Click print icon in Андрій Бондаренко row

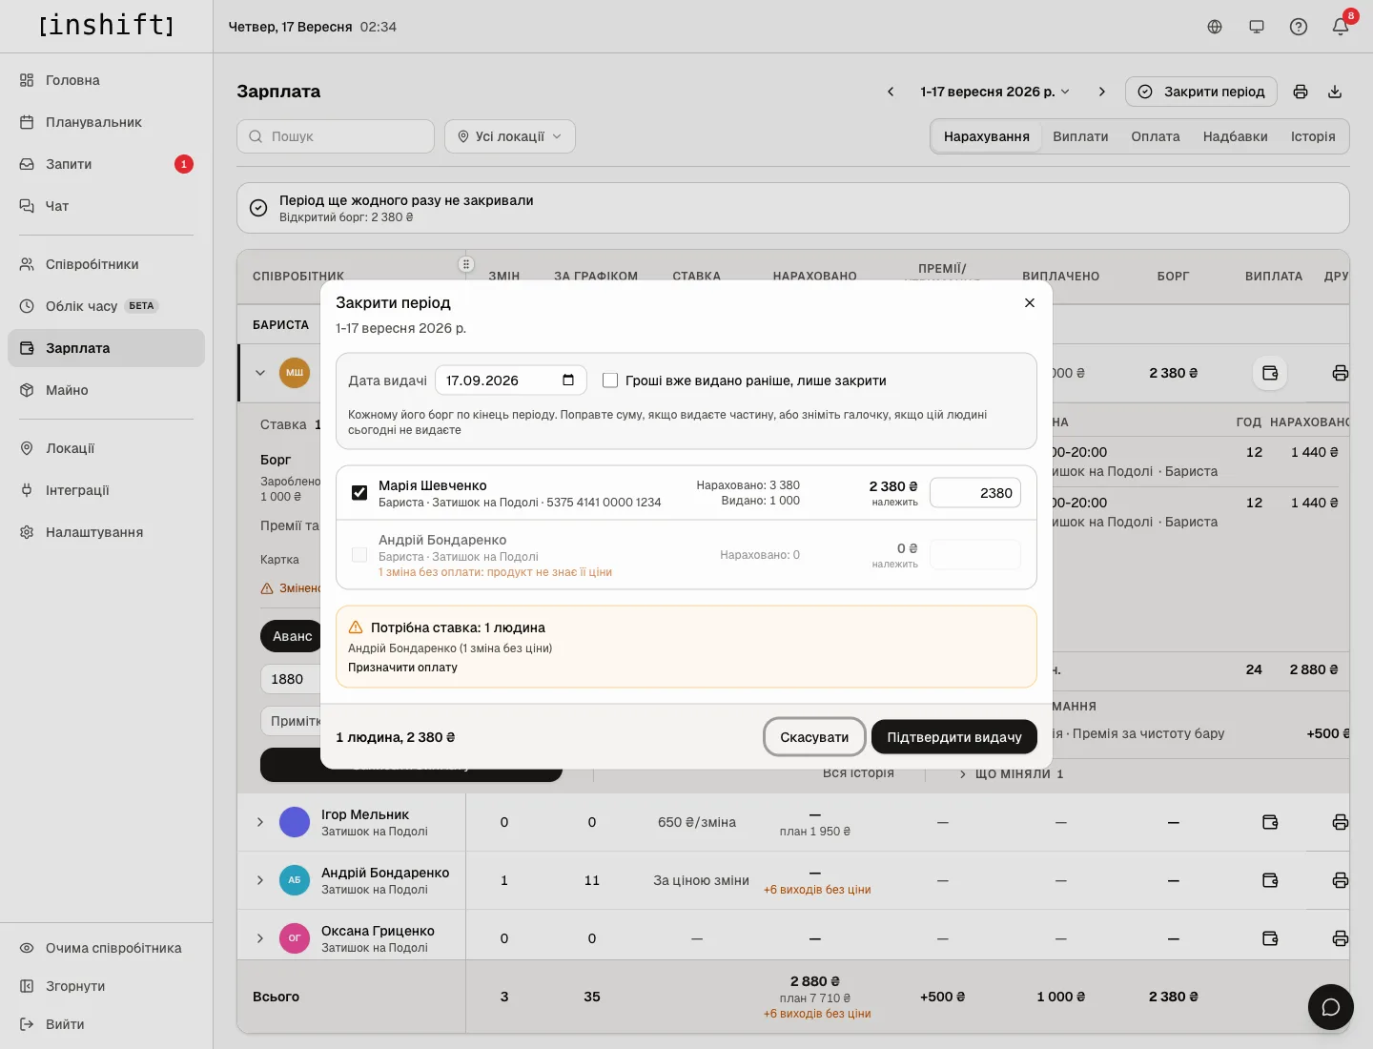1341,880
